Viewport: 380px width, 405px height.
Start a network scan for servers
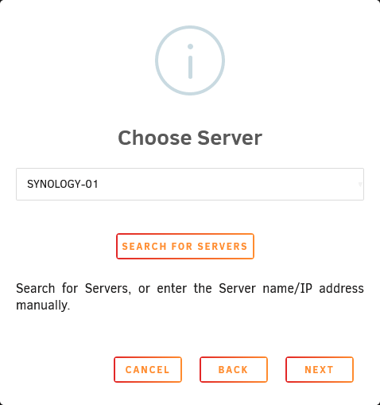(185, 246)
